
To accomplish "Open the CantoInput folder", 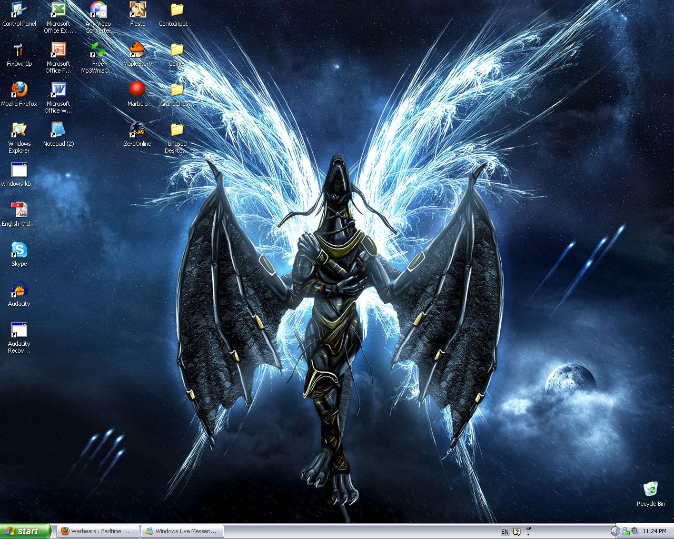I will (177, 14).
